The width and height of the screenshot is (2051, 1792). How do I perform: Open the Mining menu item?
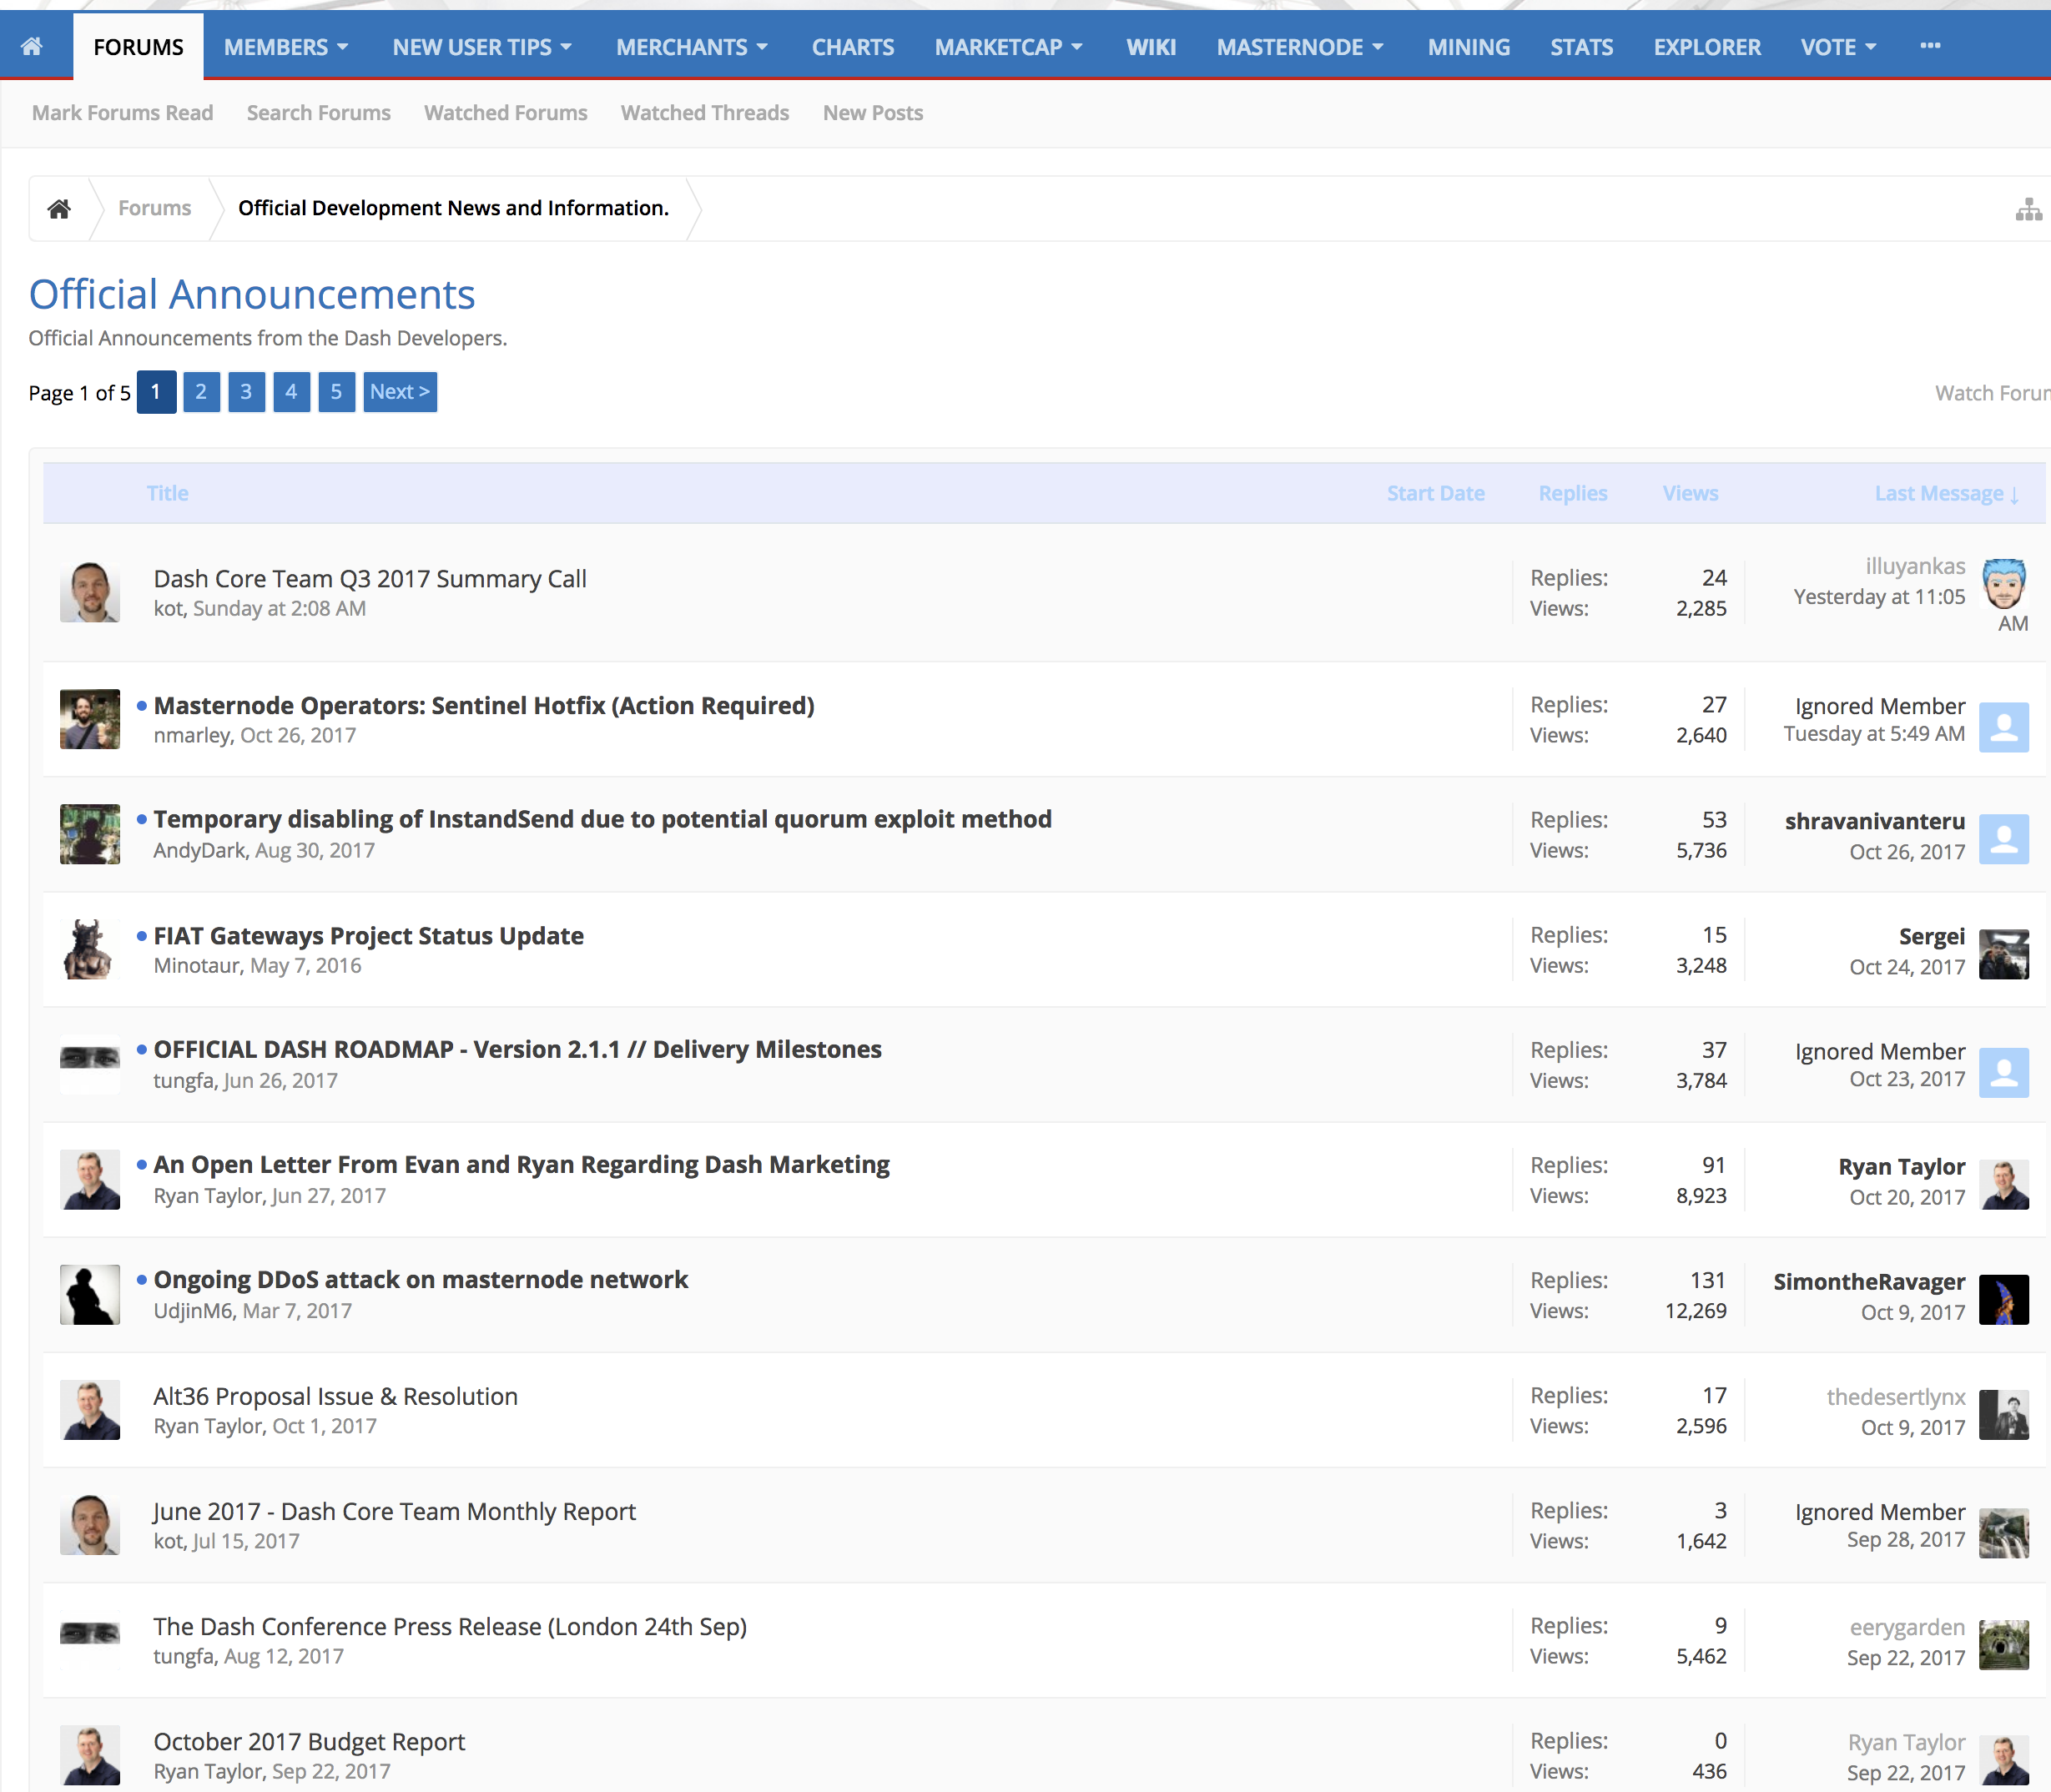click(x=1468, y=47)
